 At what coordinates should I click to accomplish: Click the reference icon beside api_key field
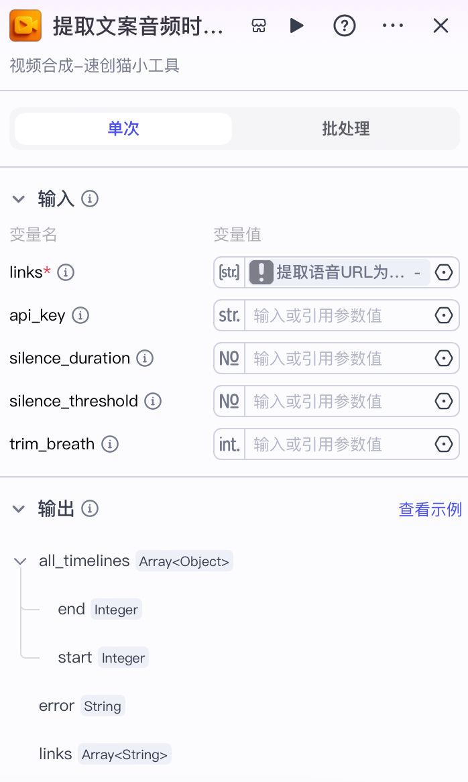pos(443,315)
